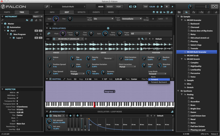
Task: Select the LIST tab
Action: (x=36, y=12)
